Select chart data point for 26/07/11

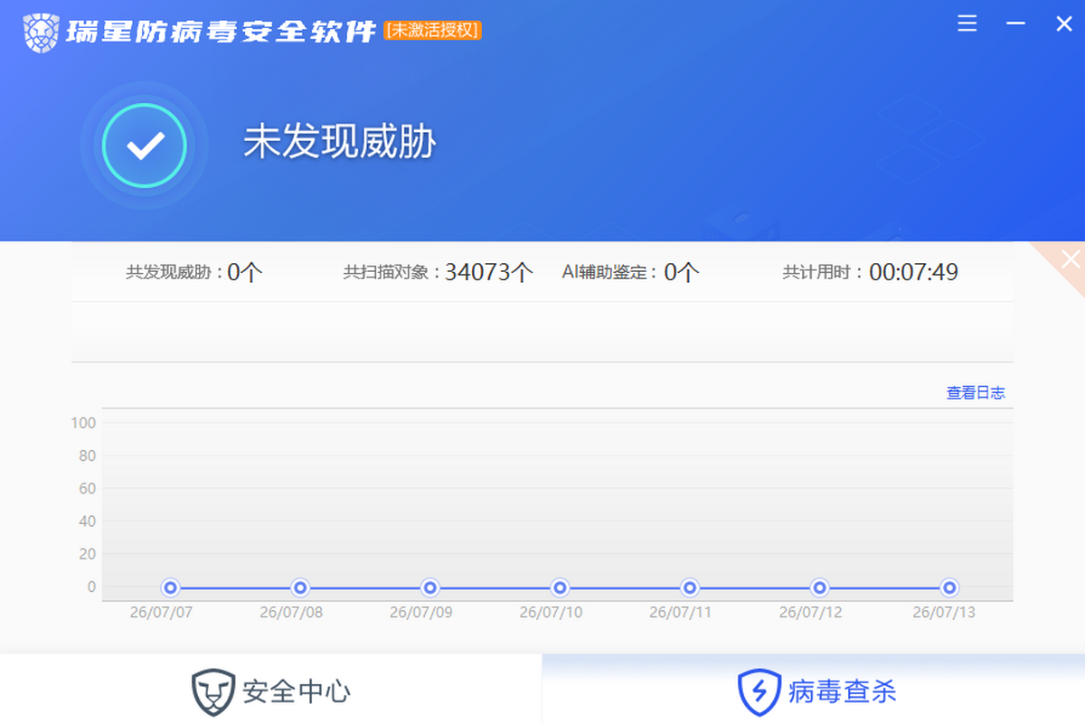690,587
